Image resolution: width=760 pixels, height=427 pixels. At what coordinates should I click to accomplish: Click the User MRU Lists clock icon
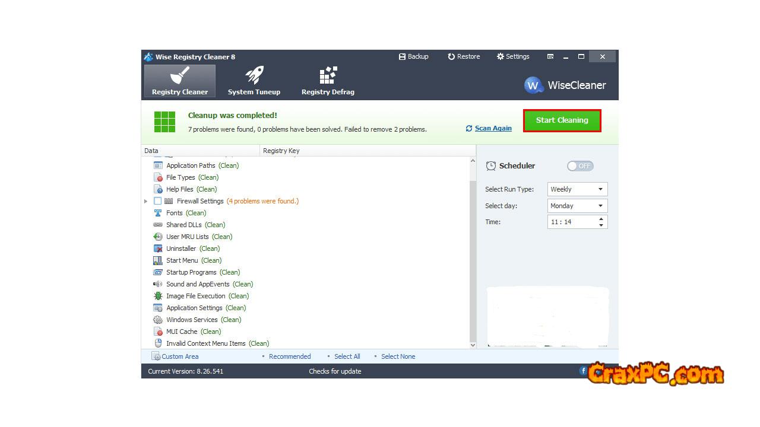pos(158,237)
